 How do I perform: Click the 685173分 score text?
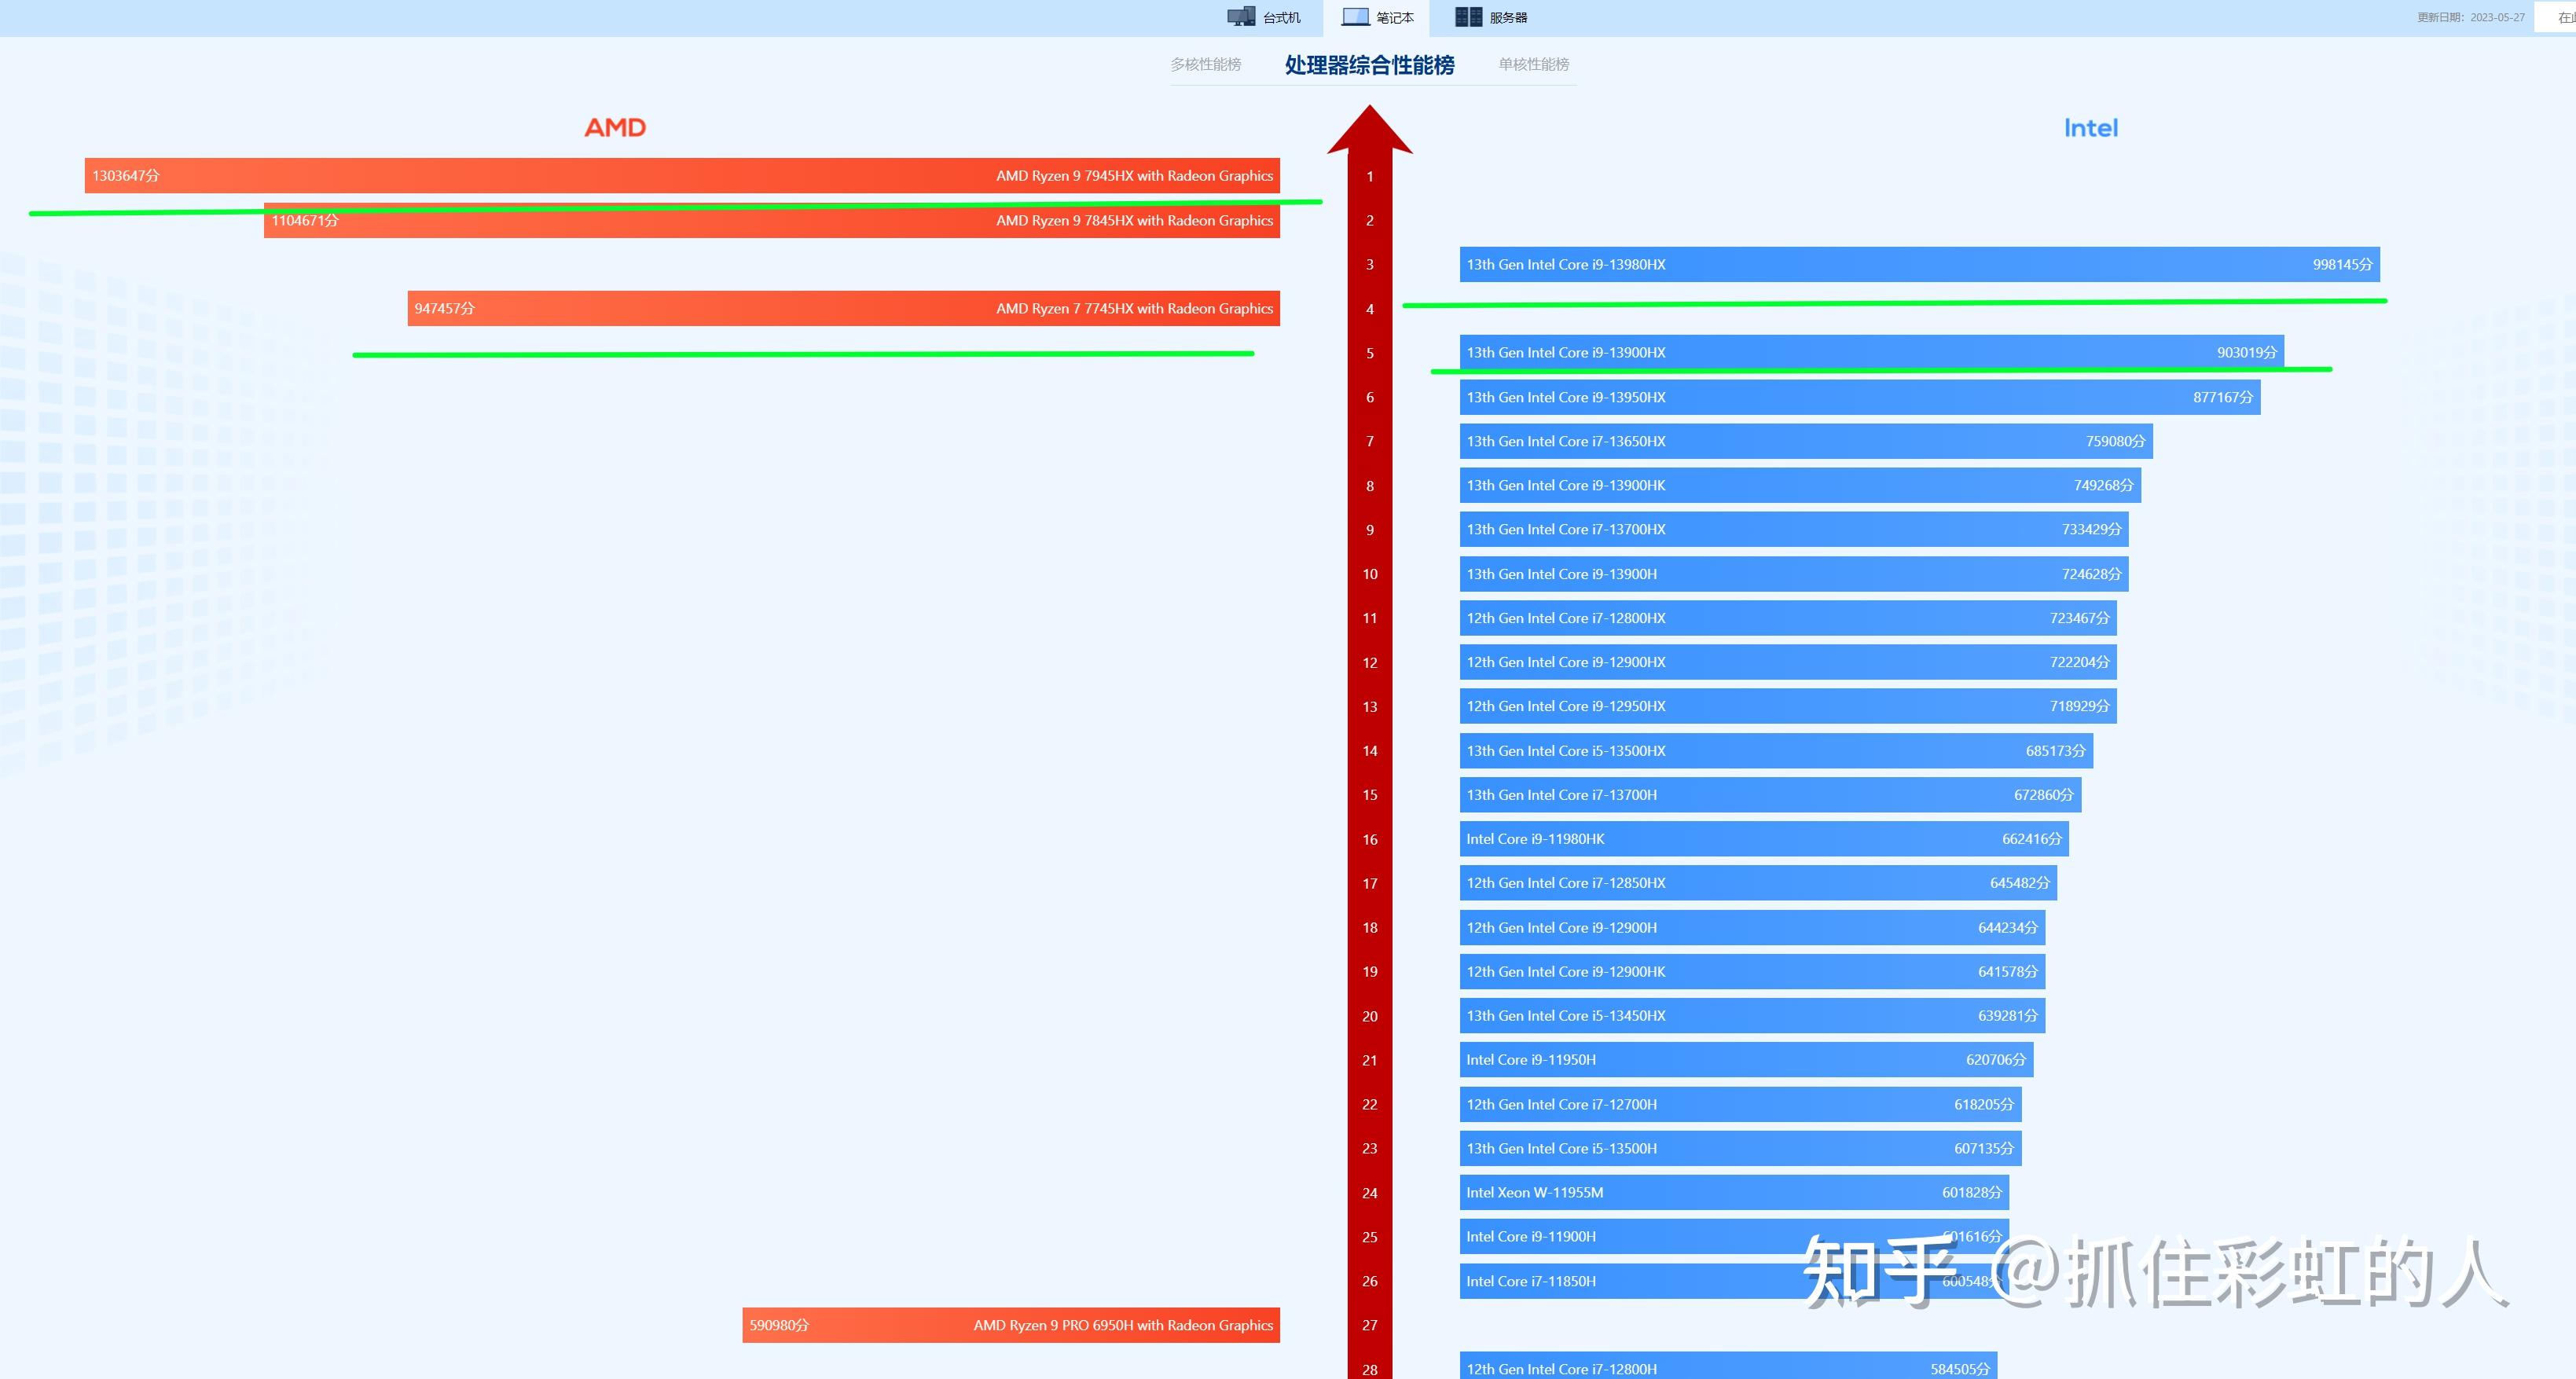(x=2056, y=751)
